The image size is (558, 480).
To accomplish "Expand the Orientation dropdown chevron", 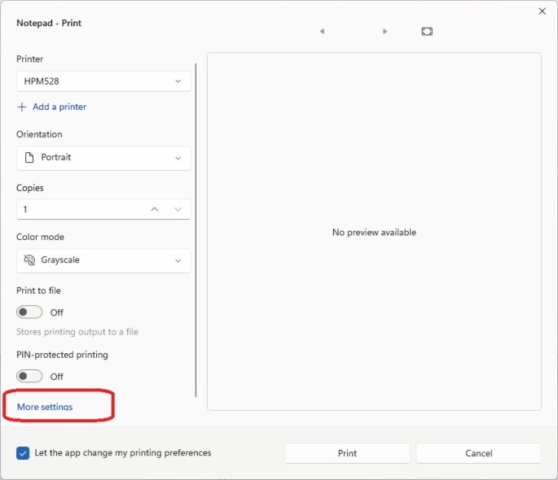I will coord(178,158).
